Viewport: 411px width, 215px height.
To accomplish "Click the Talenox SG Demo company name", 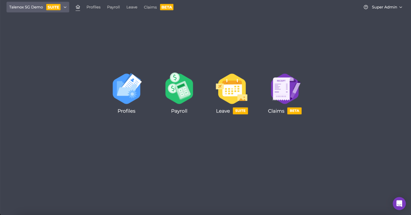I will pos(26,7).
